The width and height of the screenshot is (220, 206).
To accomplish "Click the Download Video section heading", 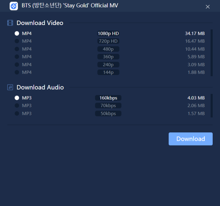I will point(40,23).
